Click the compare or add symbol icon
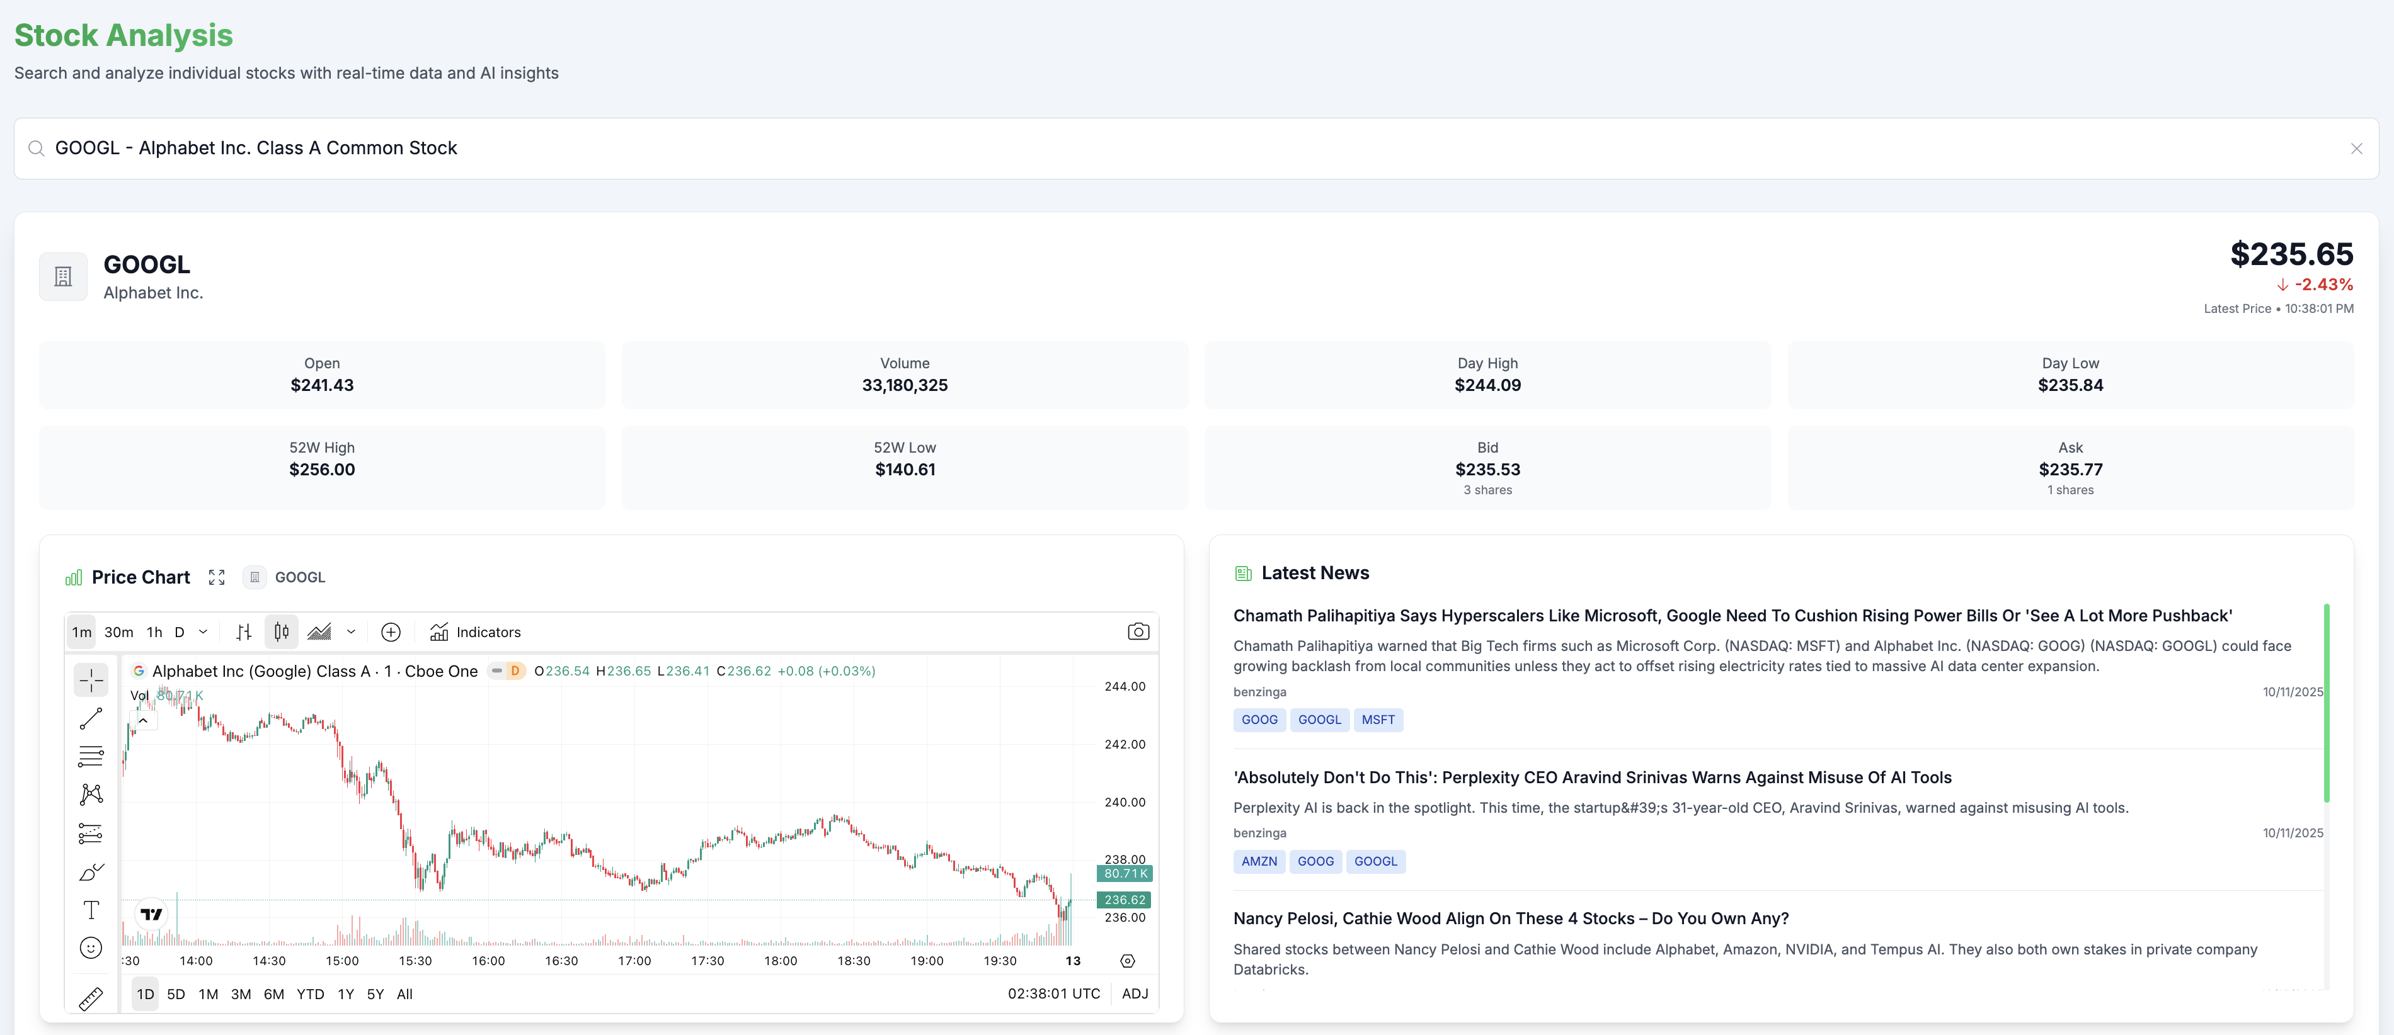This screenshot has width=2394, height=1035. pos(391,632)
